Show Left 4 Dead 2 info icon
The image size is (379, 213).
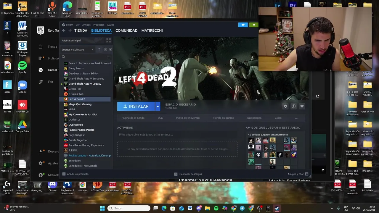tap(293, 106)
